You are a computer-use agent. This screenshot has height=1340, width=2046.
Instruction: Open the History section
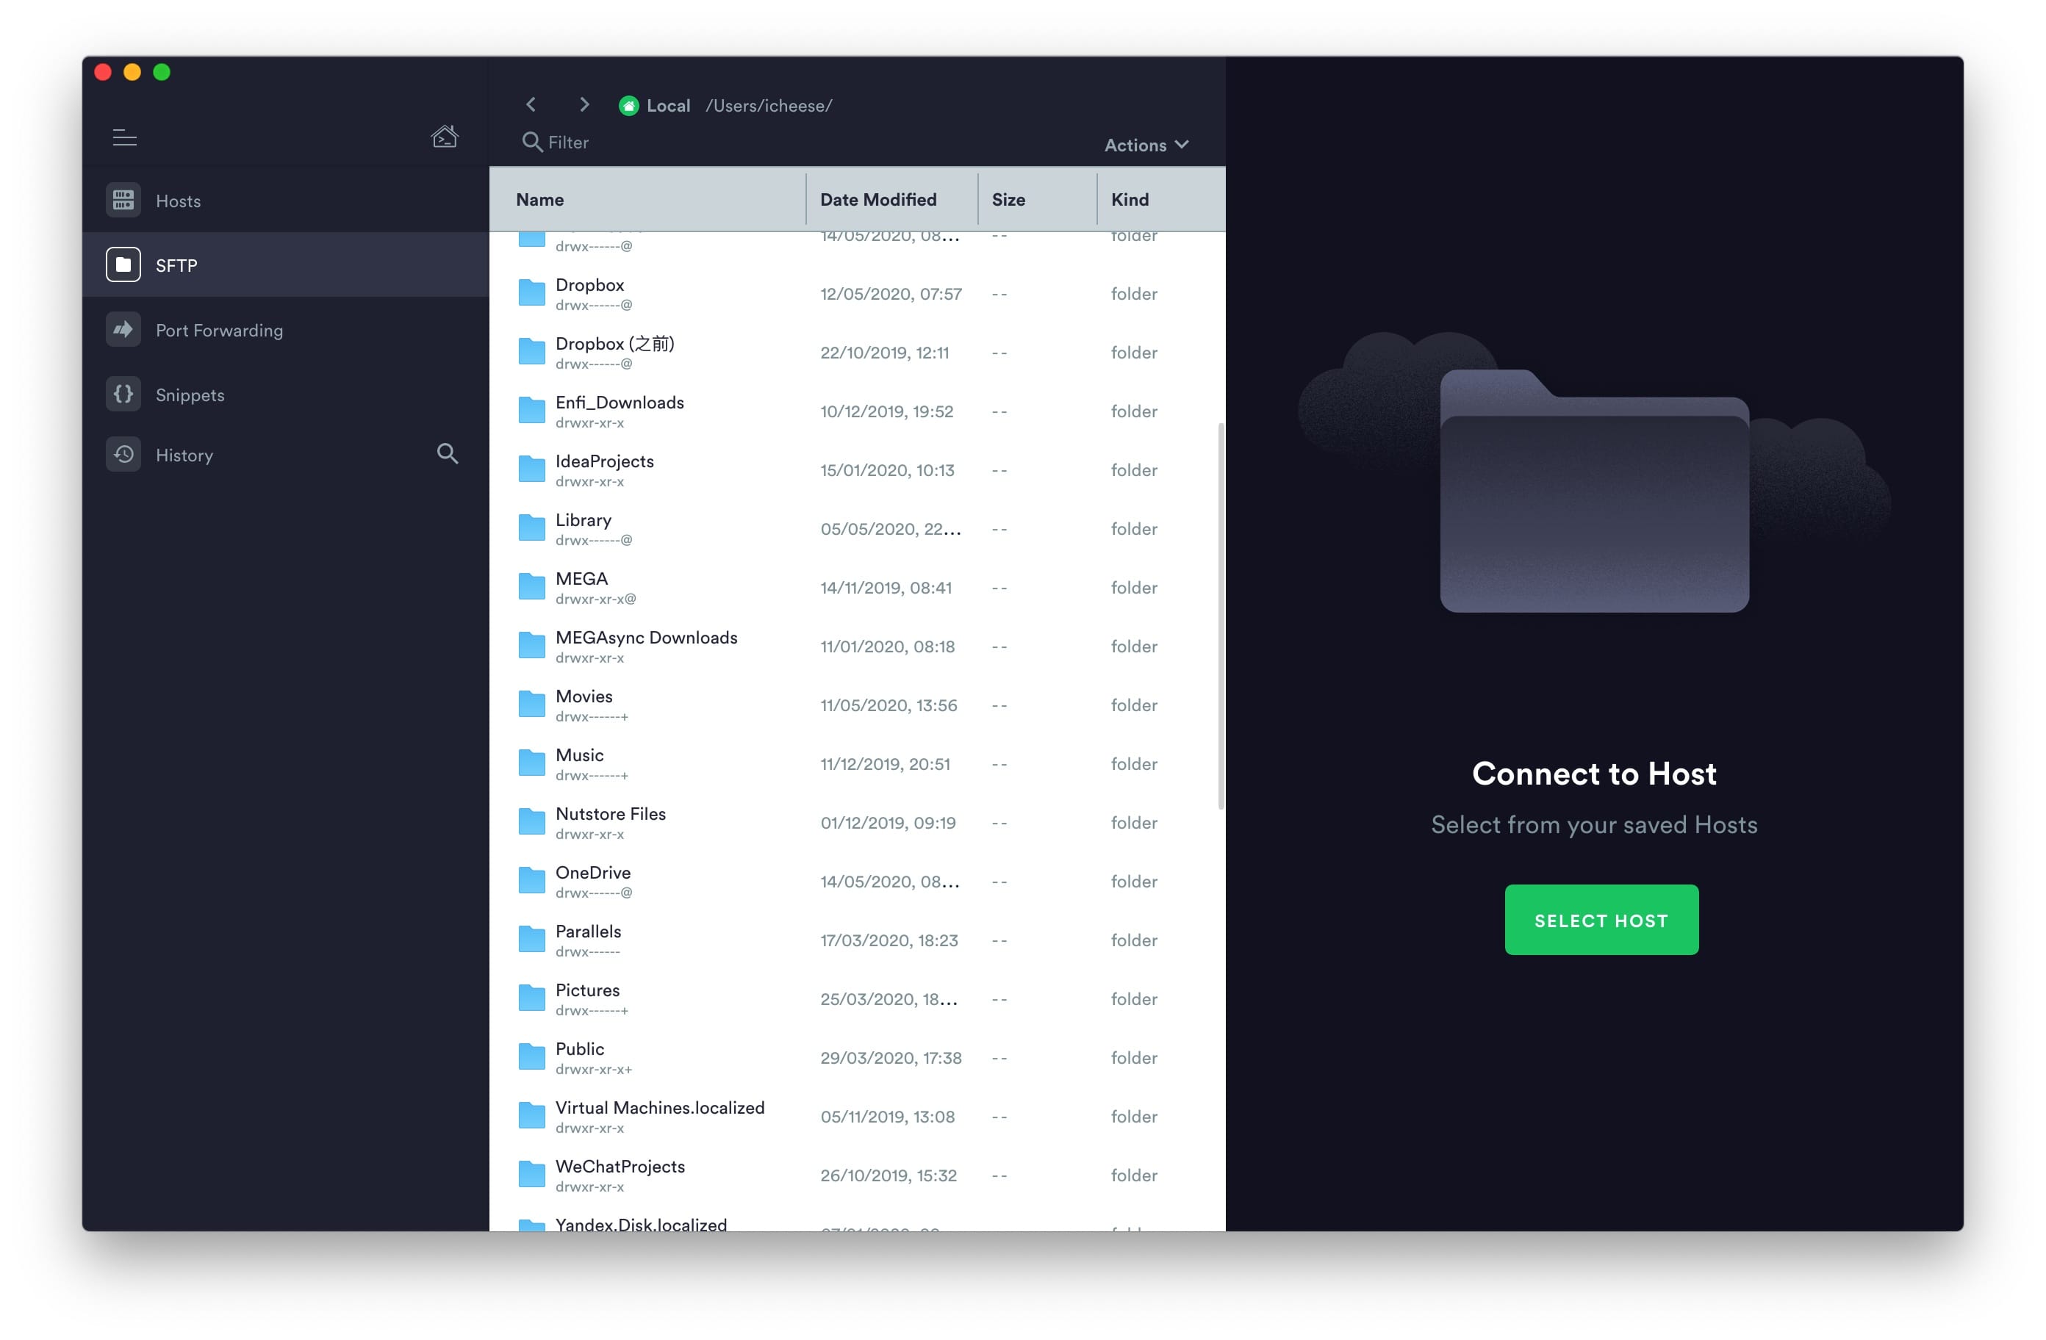coord(184,455)
